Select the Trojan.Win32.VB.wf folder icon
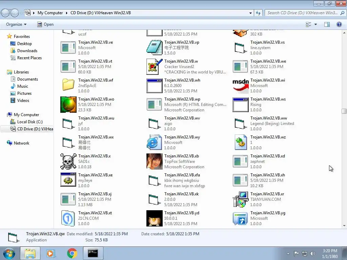 click(68, 85)
